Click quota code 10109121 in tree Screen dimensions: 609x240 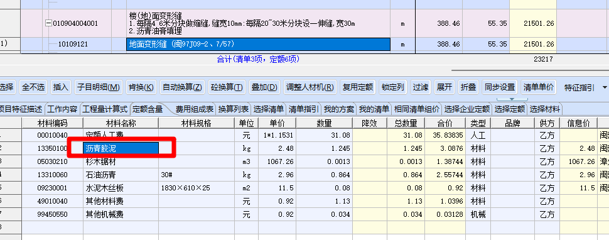[73, 44]
